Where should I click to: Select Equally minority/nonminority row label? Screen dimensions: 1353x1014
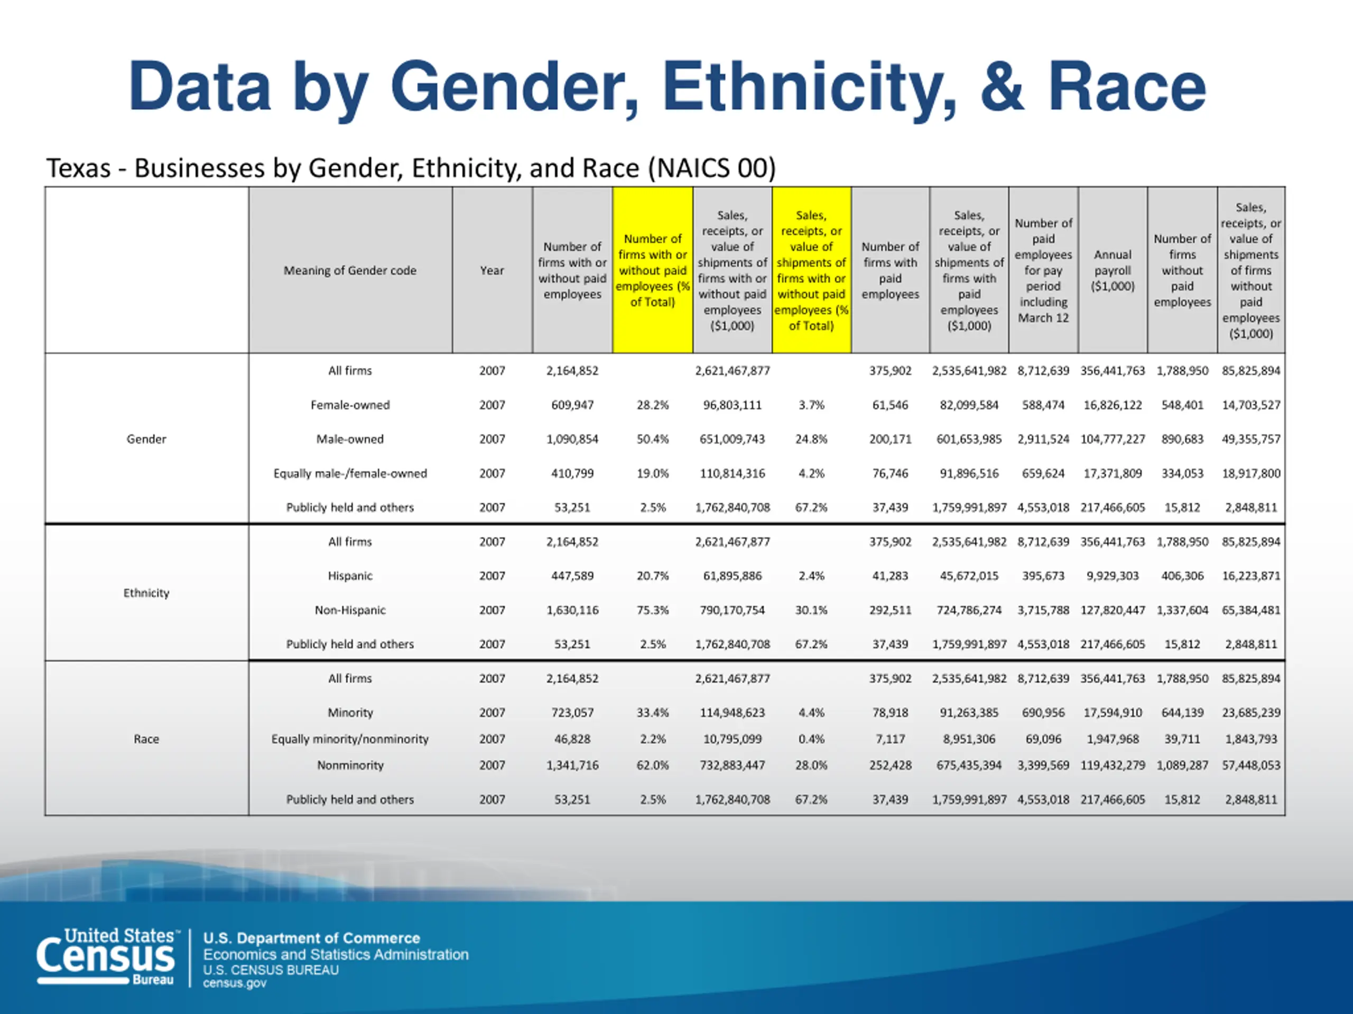(350, 739)
